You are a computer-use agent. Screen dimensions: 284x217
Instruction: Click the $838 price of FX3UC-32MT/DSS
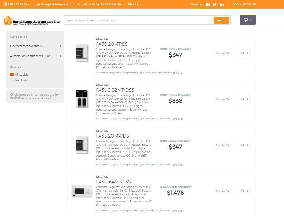(175, 101)
